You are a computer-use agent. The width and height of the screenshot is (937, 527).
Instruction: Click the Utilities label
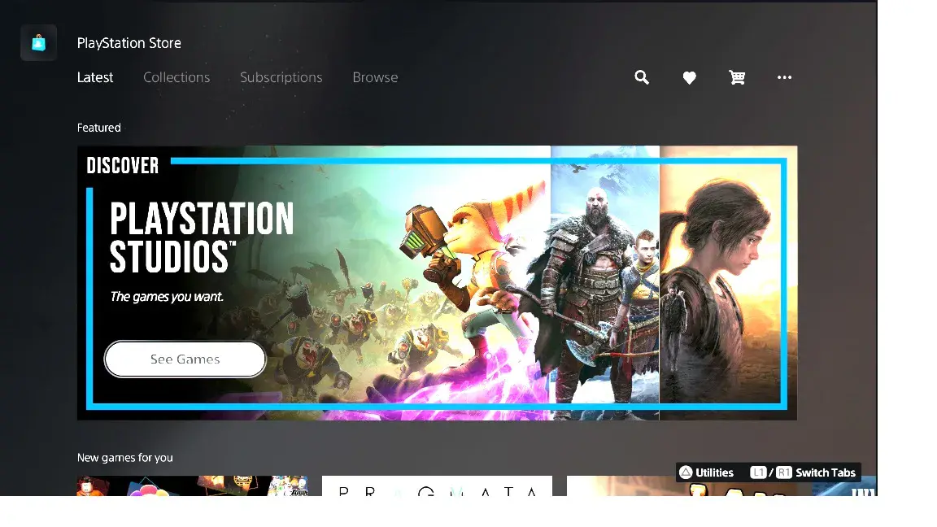[x=715, y=473]
